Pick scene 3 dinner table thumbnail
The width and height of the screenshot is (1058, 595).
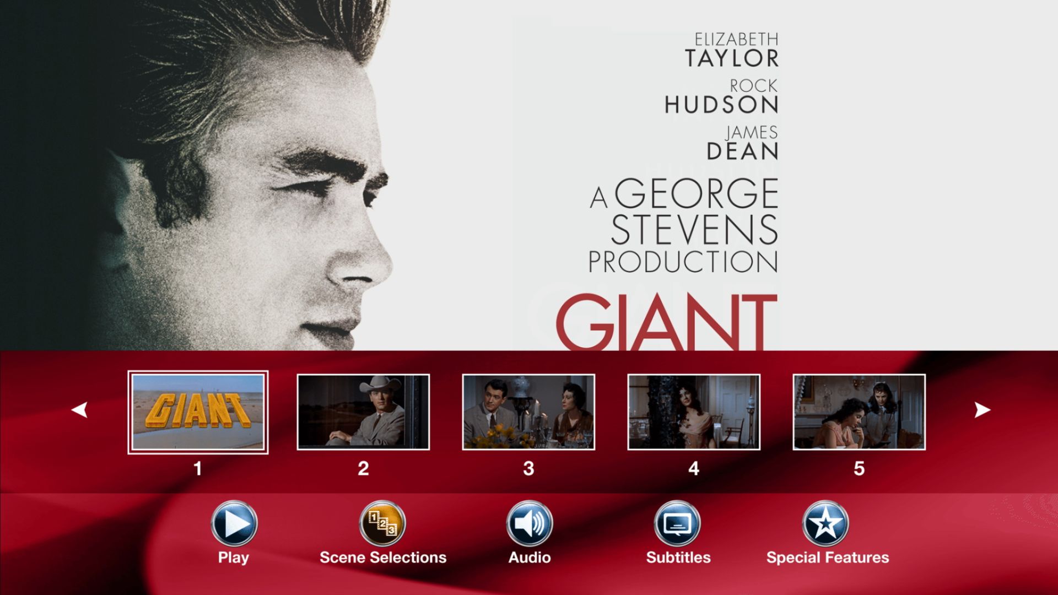tap(528, 412)
